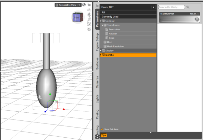
Task: Click the Morphs group icon
Action: (x=103, y=55)
